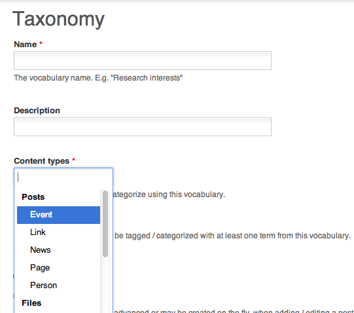Pick News in the dropdown list

point(58,250)
